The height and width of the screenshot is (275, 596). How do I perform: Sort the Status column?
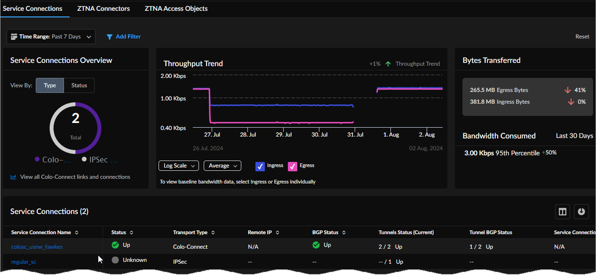[x=132, y=233]
